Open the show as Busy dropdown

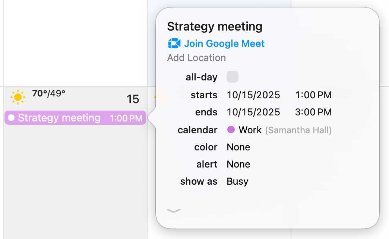237,181
